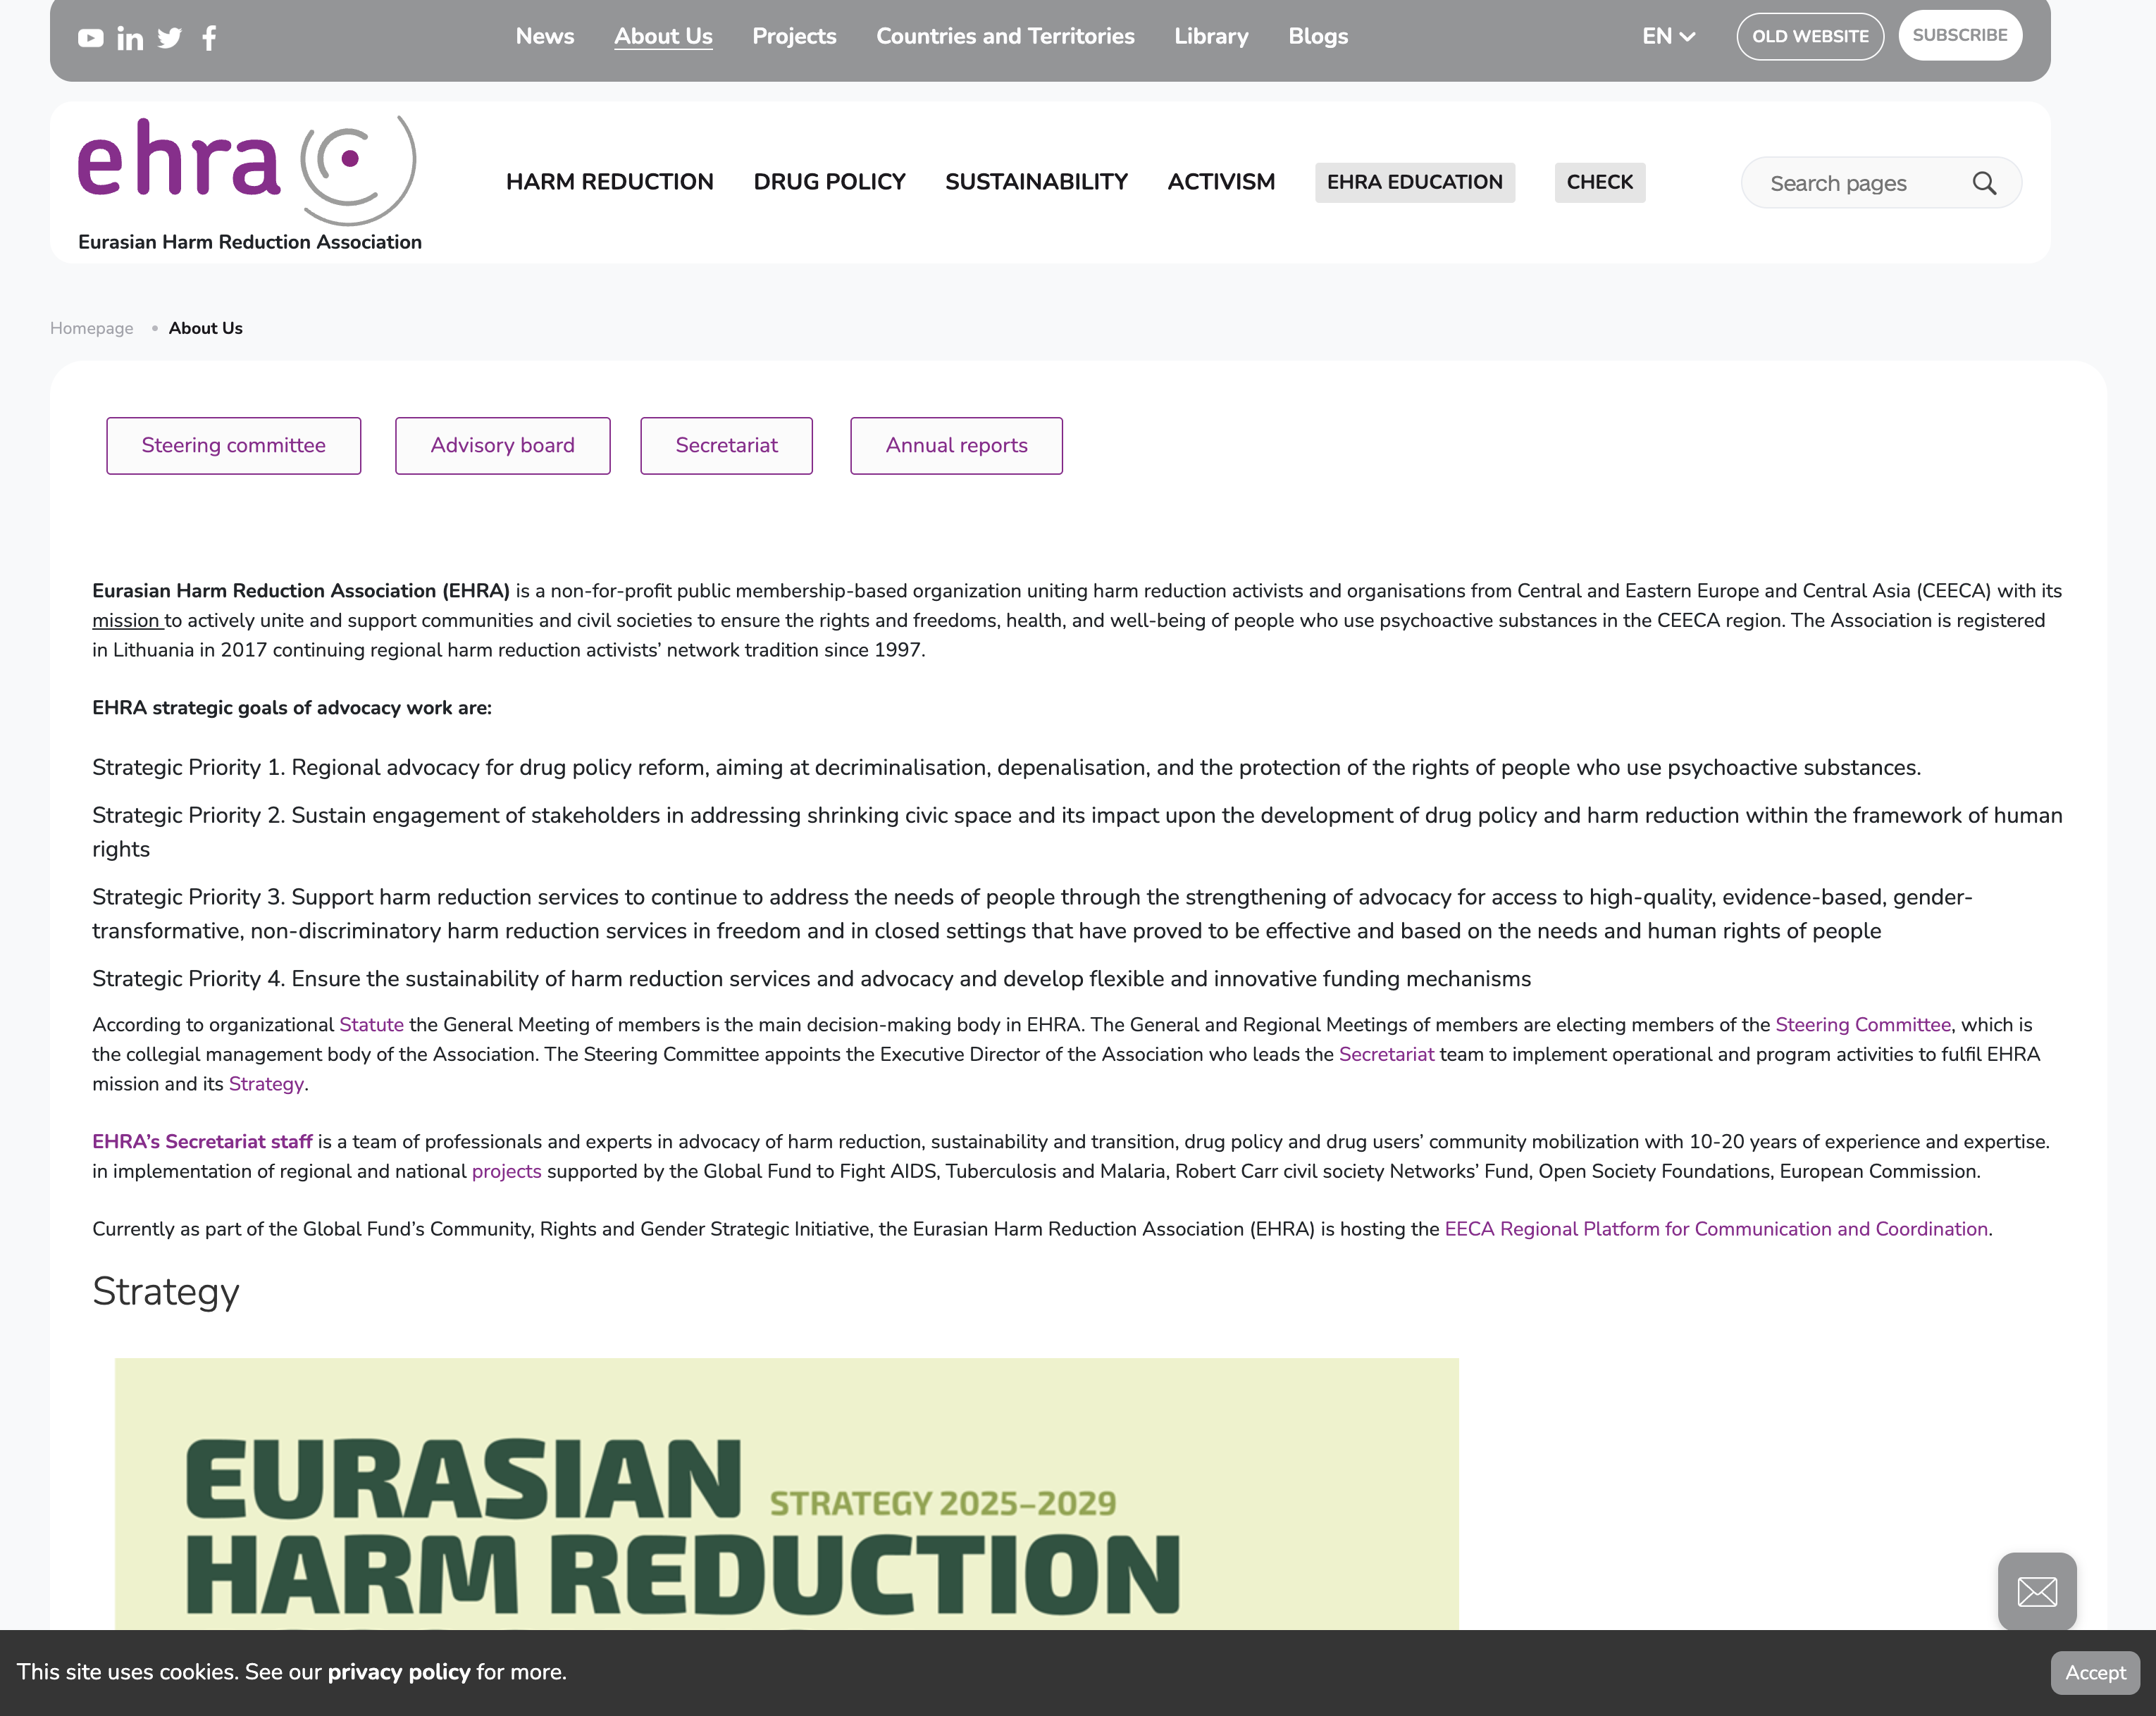Open the Steering committee button
Image resolution: width=2156 pixels, height=1716 pixels.
pyautogui.click(x=234, y=445)
